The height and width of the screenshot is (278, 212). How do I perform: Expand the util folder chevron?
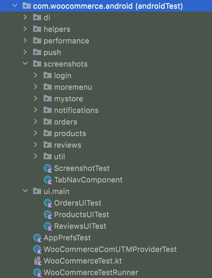tap(35, 156)
